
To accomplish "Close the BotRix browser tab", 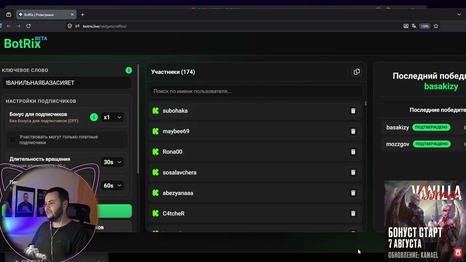I will [72, 15].
